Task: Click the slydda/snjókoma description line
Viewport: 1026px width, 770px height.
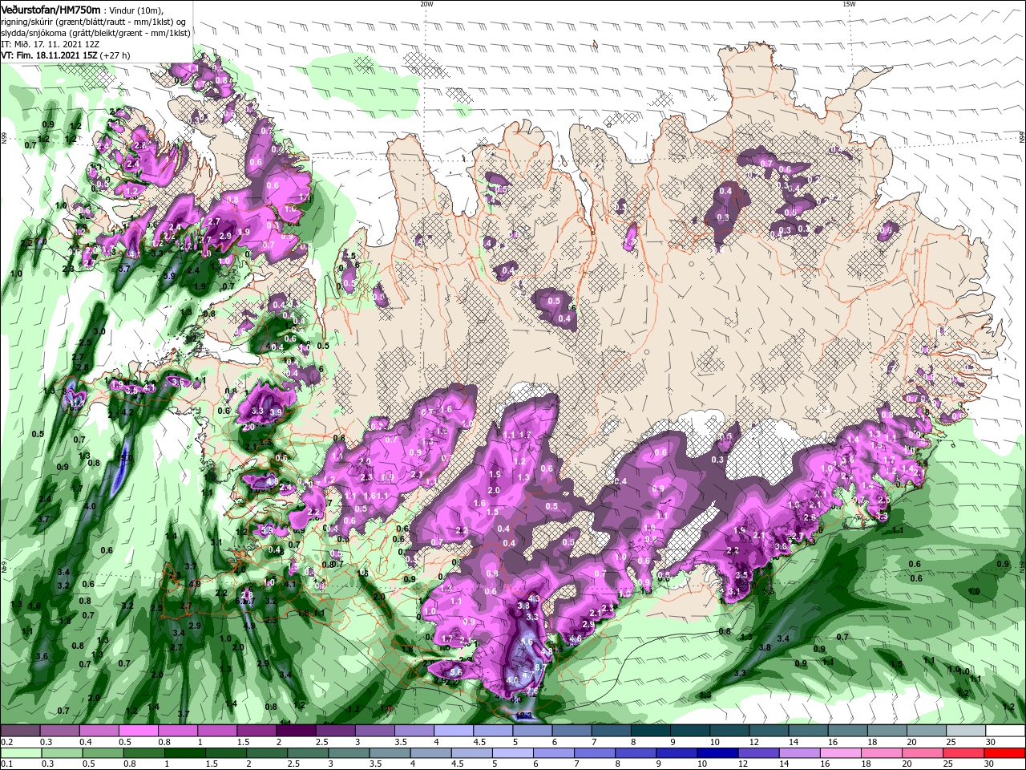Action: pos(95,32)
